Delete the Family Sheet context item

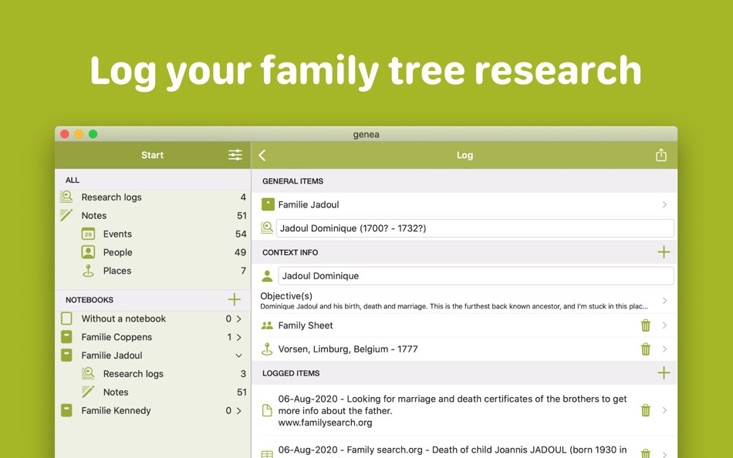646,325
